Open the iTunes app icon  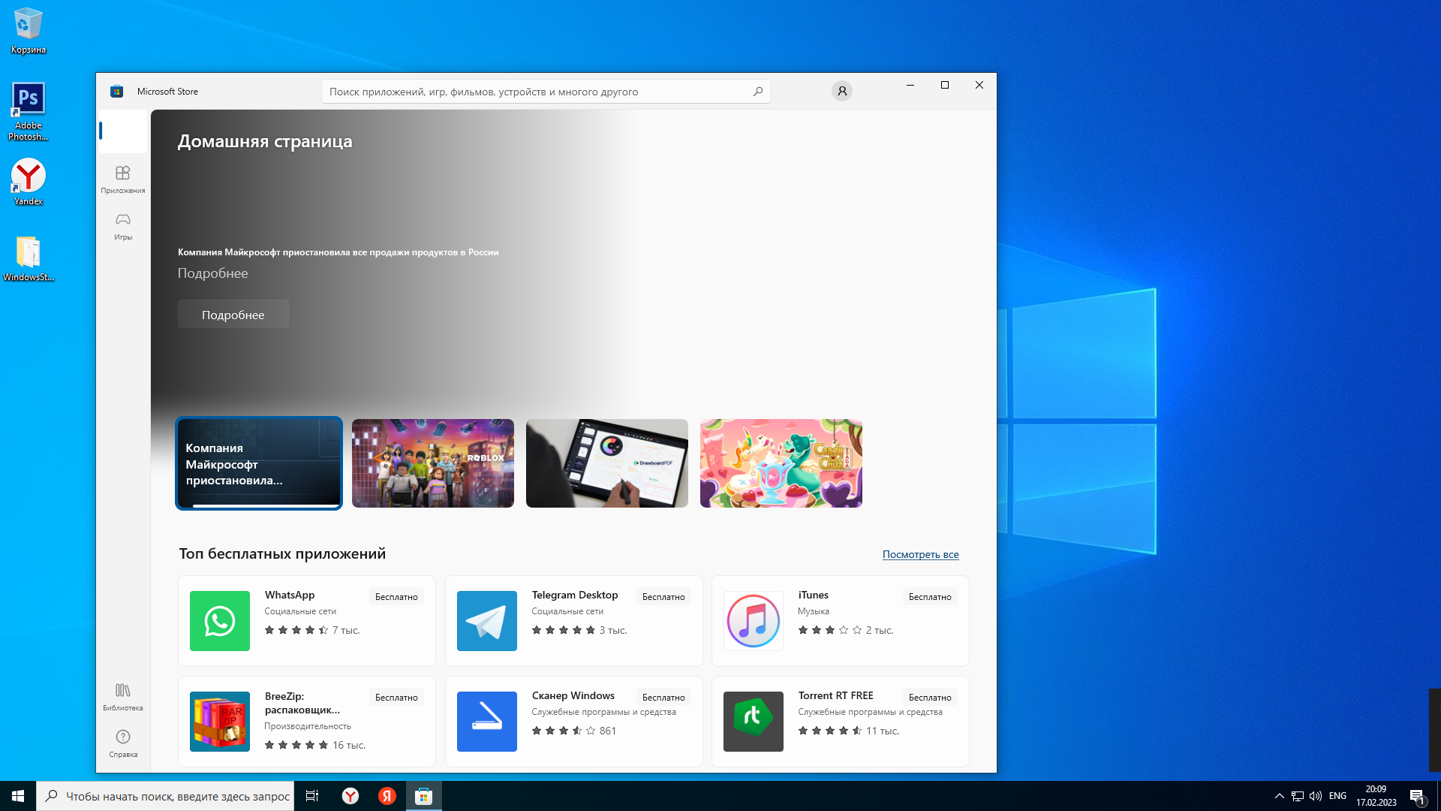point(754,621)
